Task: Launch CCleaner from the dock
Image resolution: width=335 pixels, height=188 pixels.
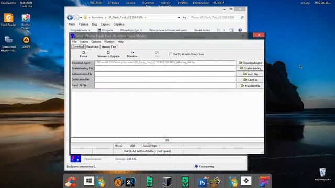Action: point(71,181)
